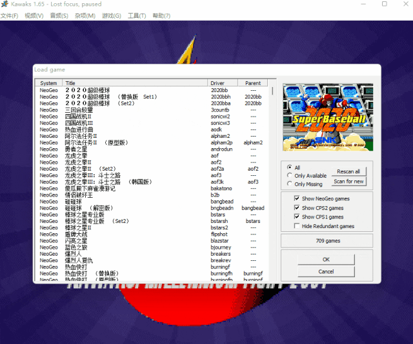Open the 工具(T) menu
The image size is (413, 344).
137,15
